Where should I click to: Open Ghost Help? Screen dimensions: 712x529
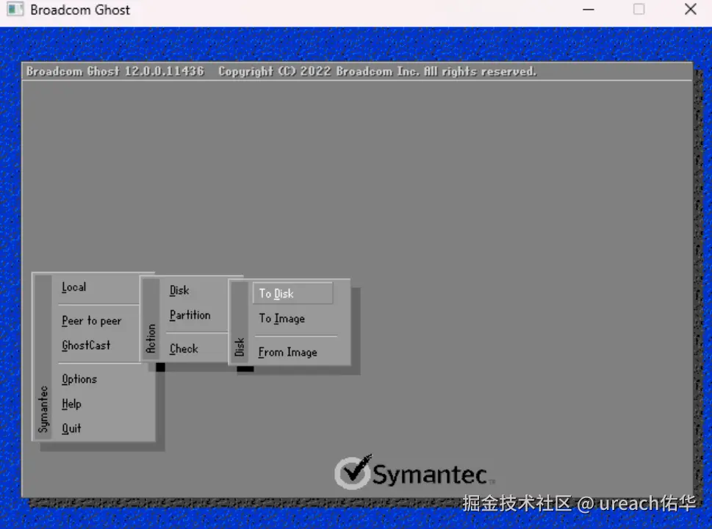click(x=71, y=403)
